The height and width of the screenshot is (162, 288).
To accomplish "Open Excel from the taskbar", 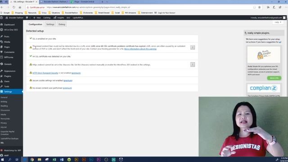I will click(x=54, y=159).
